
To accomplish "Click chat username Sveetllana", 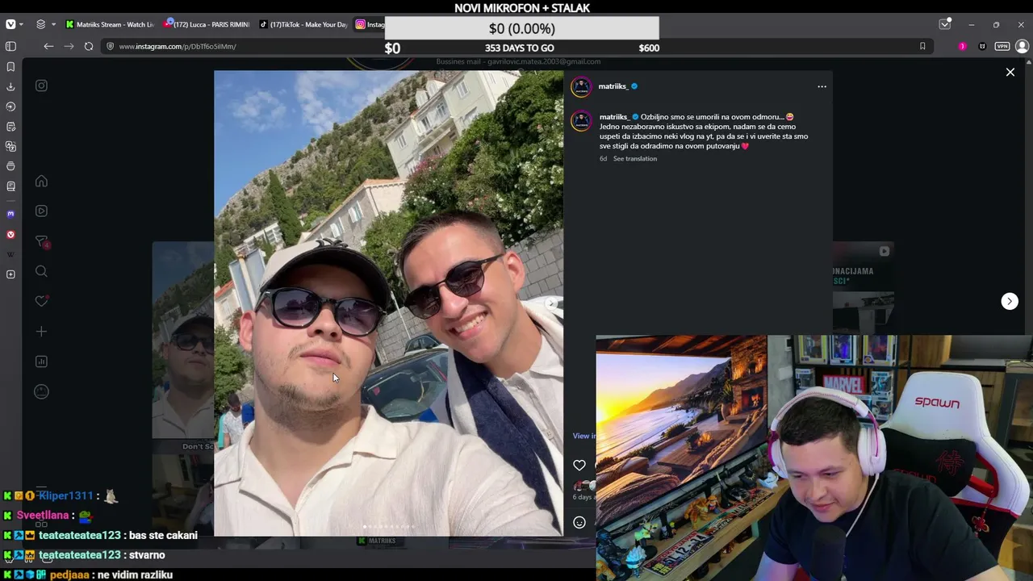I will pos(43,515).
